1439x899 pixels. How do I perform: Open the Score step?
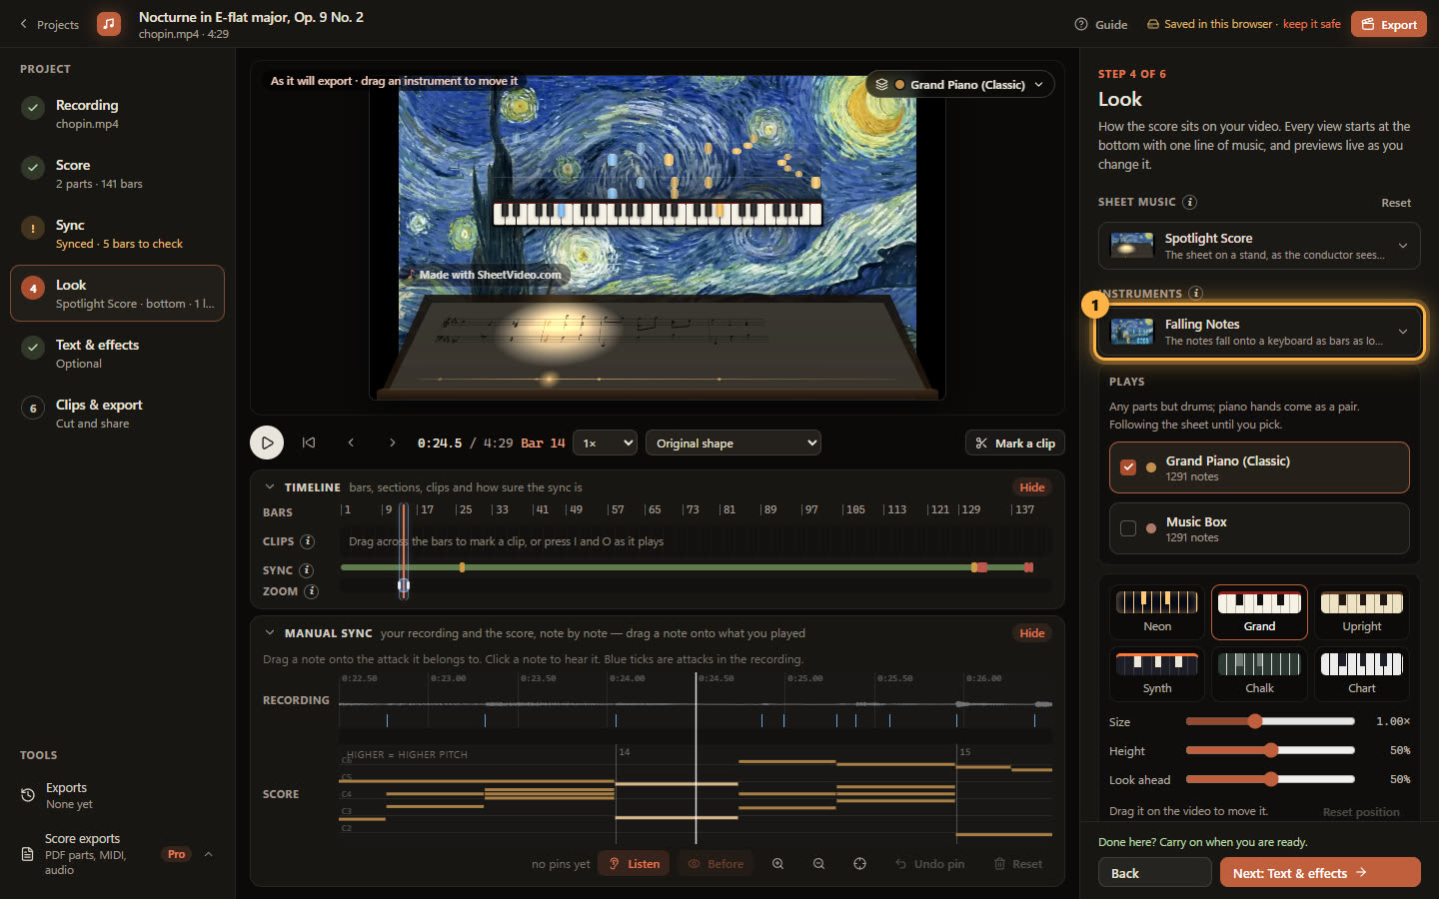[117, 174]
